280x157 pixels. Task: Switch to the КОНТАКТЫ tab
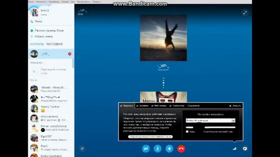pos(37,44)
